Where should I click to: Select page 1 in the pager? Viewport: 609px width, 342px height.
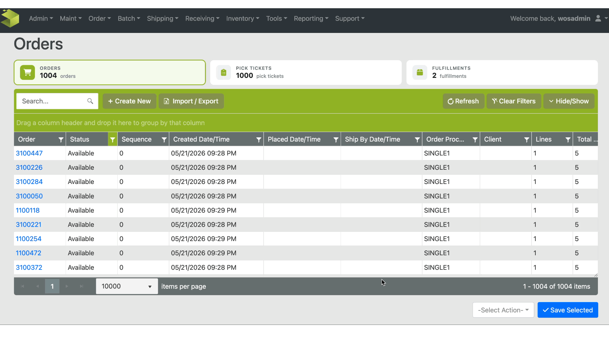click(x=52, y=286)
